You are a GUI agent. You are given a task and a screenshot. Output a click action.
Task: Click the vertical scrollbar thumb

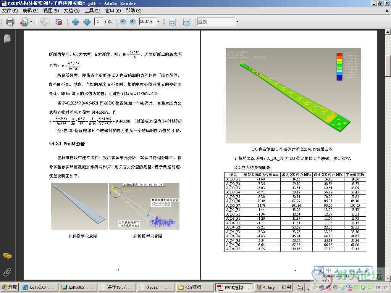point(388,65)
